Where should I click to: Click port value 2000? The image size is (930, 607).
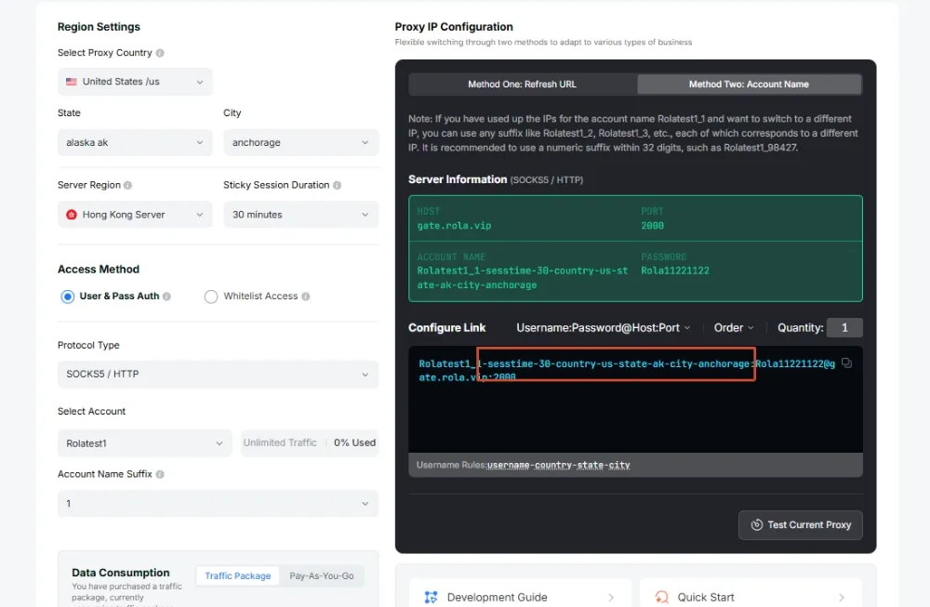pyautogui.click(x=653, y=226)
